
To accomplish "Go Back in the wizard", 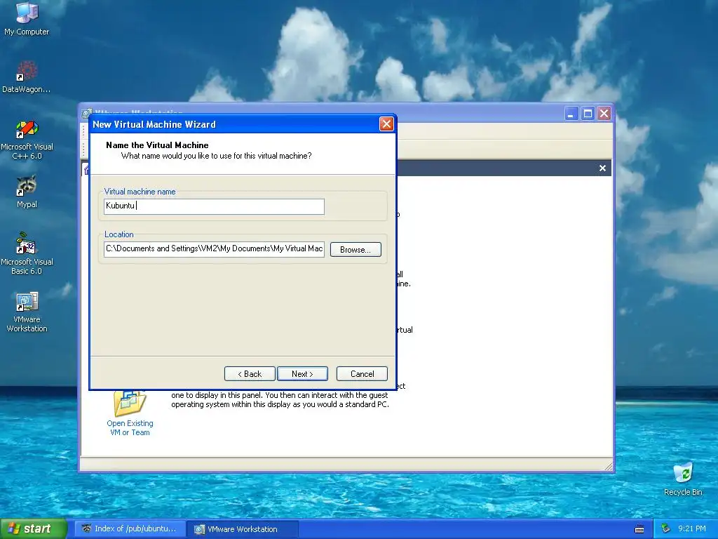I will (250, 373).
